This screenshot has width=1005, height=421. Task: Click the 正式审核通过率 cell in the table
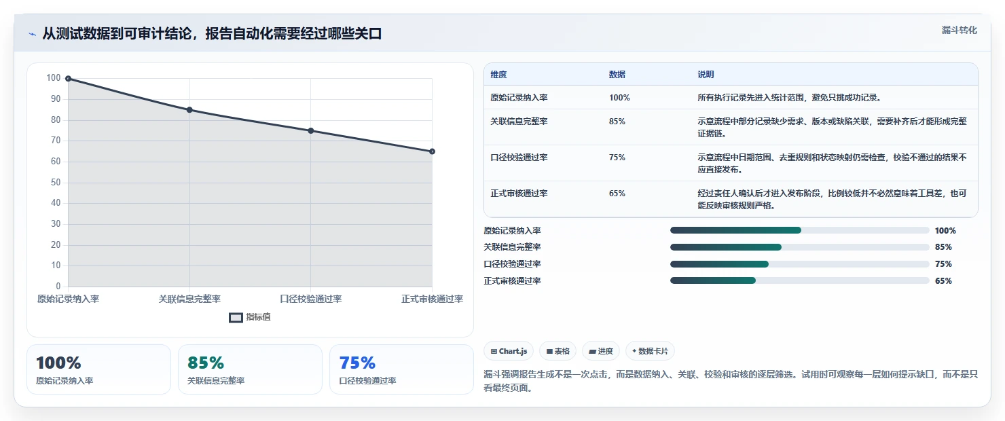coord(519,194)
